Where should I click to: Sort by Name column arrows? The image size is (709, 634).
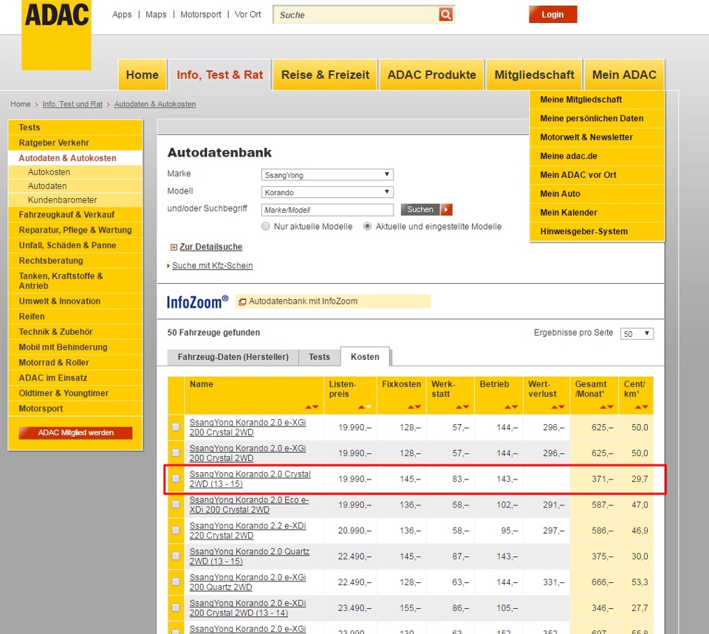click(x=312, y=407)
